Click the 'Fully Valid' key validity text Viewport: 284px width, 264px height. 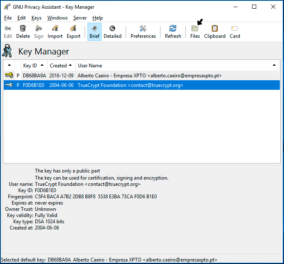point(46,215)
